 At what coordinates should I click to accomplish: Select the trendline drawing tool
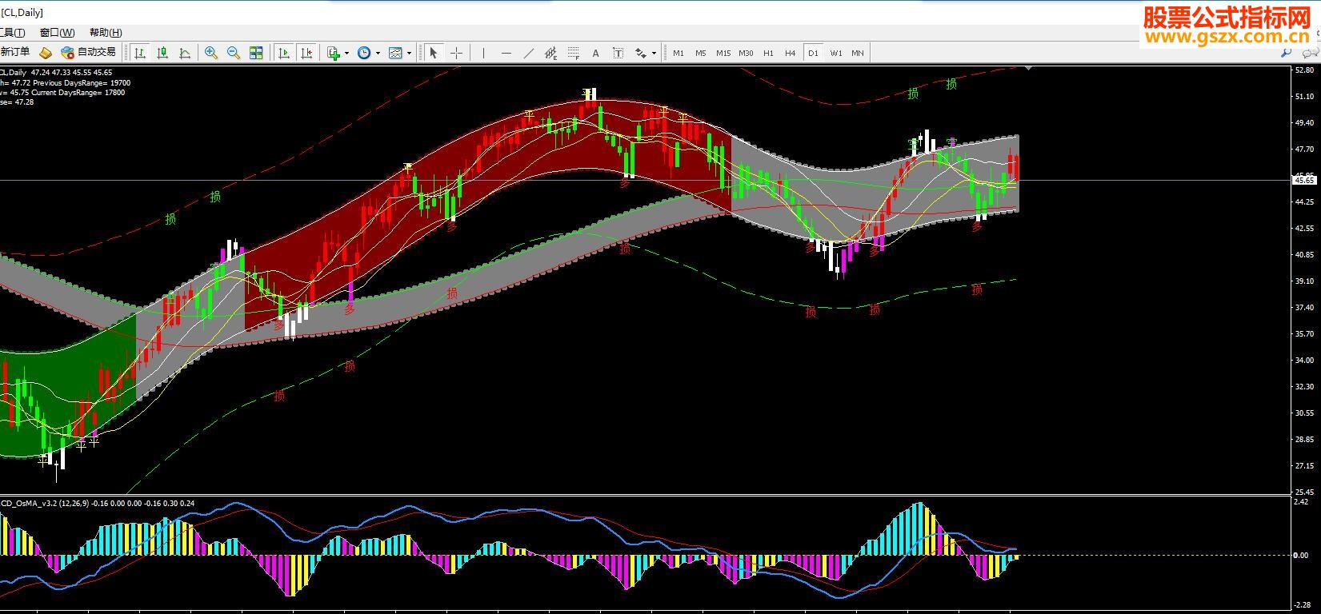528,53
